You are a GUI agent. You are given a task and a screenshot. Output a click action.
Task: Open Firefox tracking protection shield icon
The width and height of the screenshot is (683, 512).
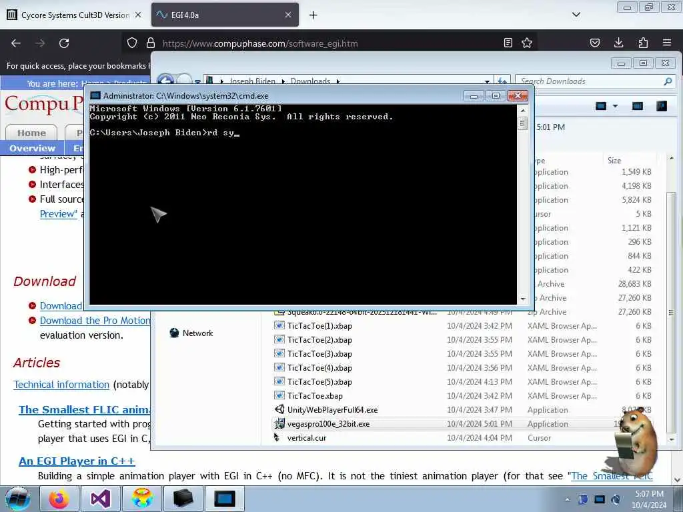click(132, 43)
